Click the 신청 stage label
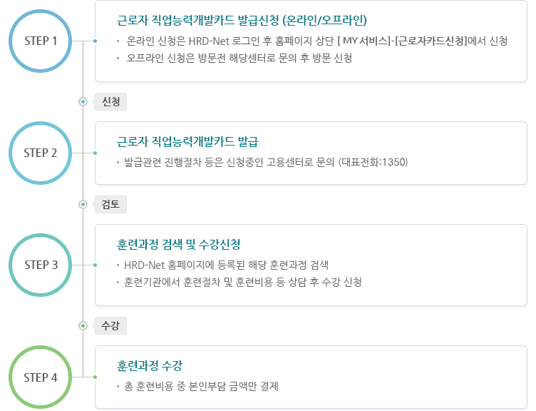Screen dimensions: 536x411 (110, 101)
